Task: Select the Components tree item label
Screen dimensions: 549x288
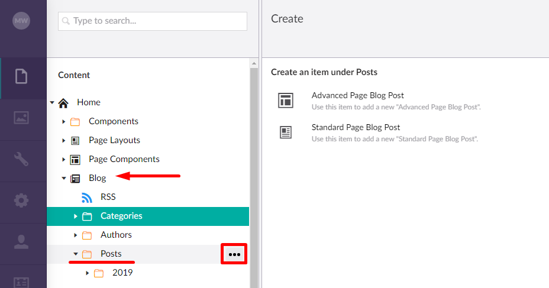Action: (x=114, y=121)
